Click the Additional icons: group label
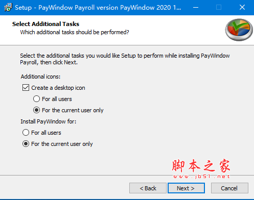 tap(40, 77)
